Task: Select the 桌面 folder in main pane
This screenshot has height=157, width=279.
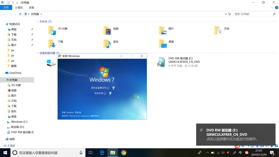Action: coord(166,44)
